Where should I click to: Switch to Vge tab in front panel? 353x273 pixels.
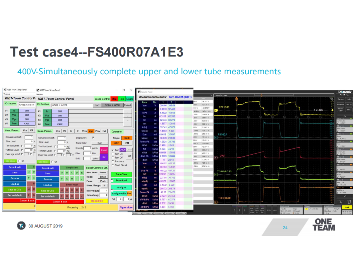(91, 131)
